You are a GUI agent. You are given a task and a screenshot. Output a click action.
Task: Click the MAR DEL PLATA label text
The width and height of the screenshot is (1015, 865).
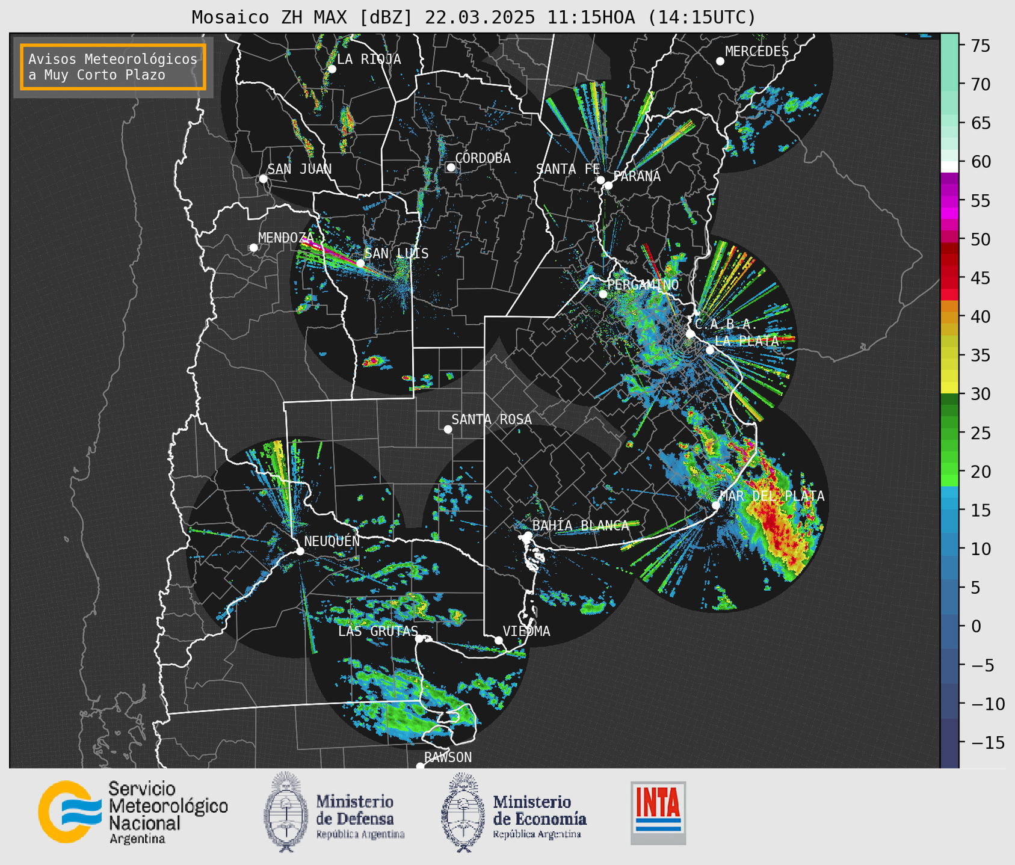(772, 496)
